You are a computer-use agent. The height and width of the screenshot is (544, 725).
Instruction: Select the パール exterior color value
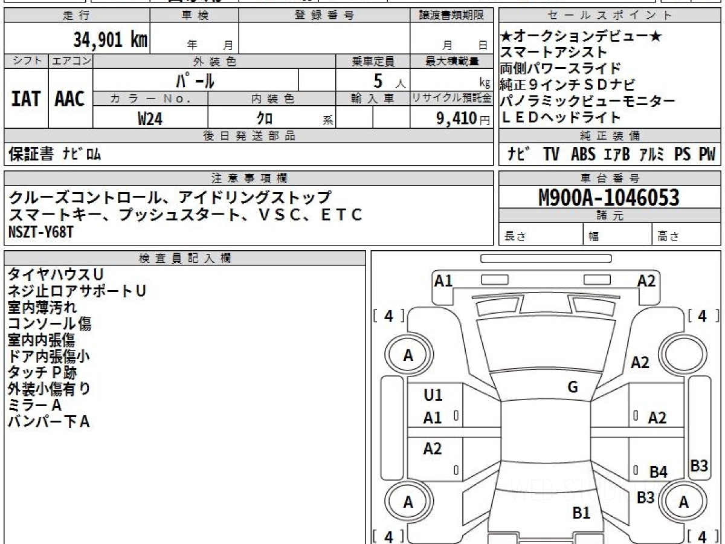pos(195,80)
